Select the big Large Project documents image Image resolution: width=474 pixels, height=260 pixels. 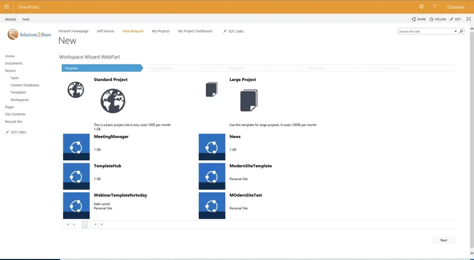pos(249,100)
